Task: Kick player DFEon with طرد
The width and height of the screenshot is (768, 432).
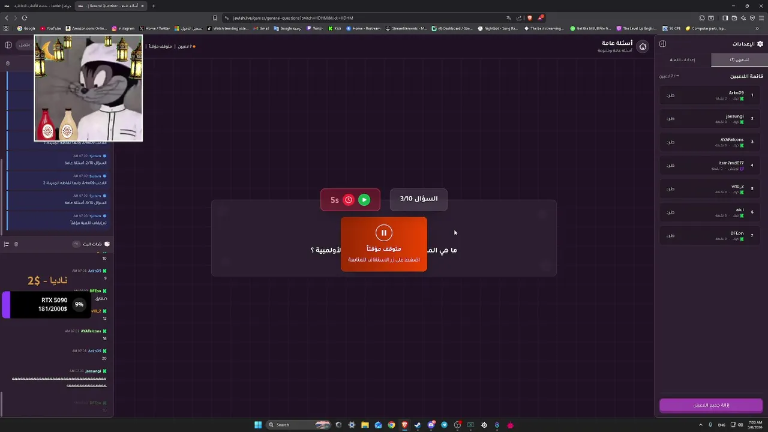Action: [670, 236]
